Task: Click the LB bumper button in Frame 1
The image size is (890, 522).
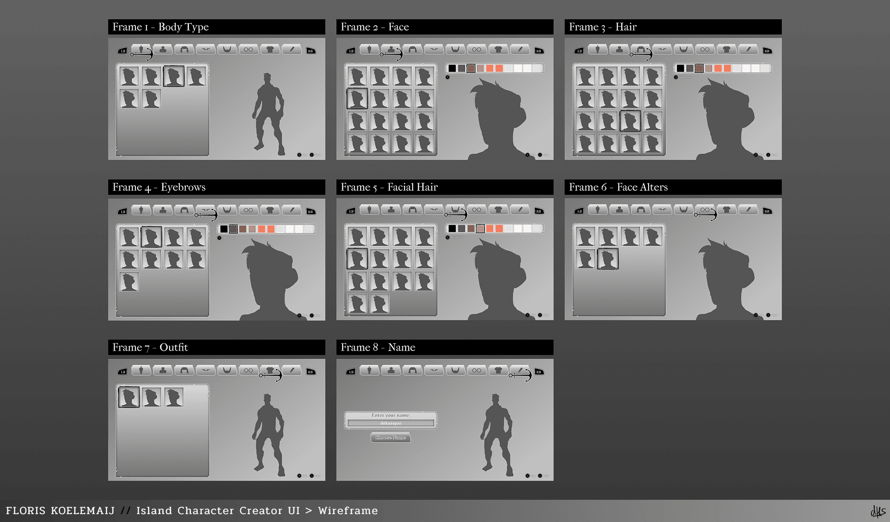Action: pos(122,51)
